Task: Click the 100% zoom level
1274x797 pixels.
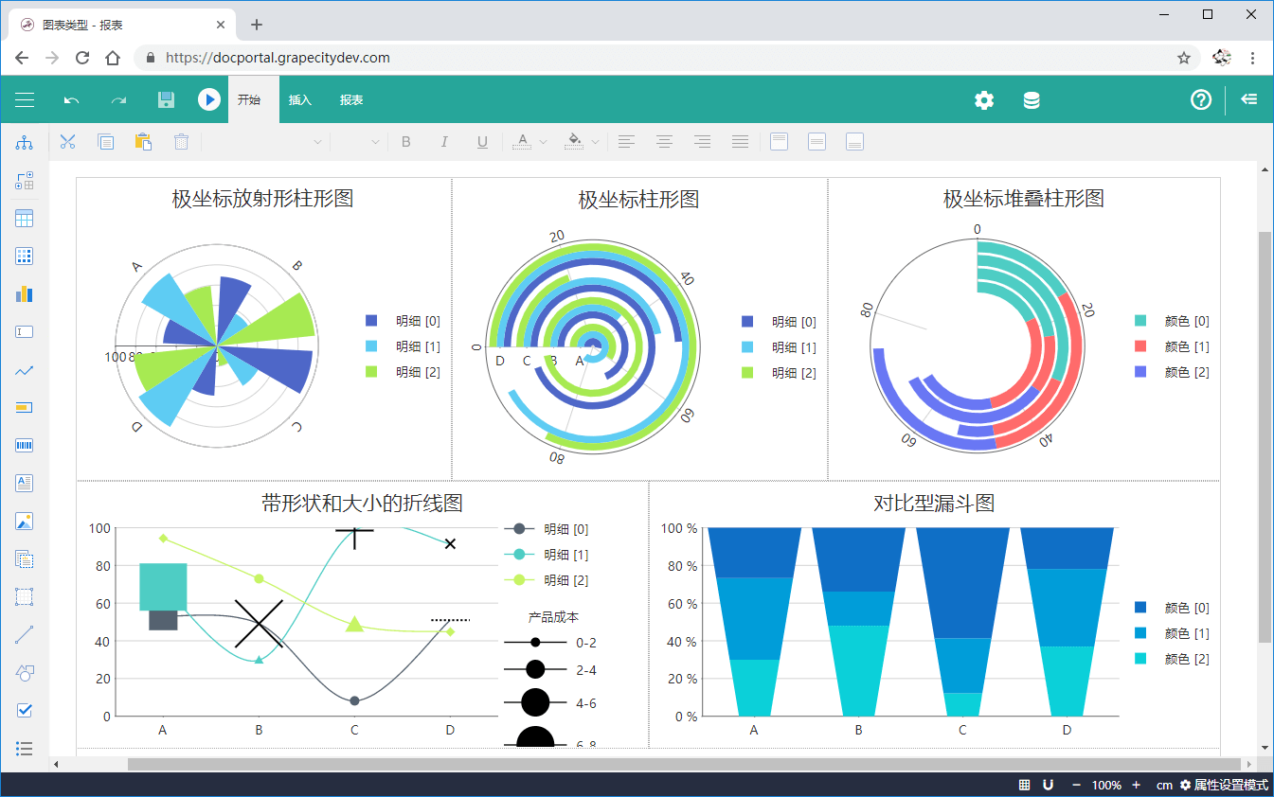Action: pyautogui.click(x=1106, y=785)
